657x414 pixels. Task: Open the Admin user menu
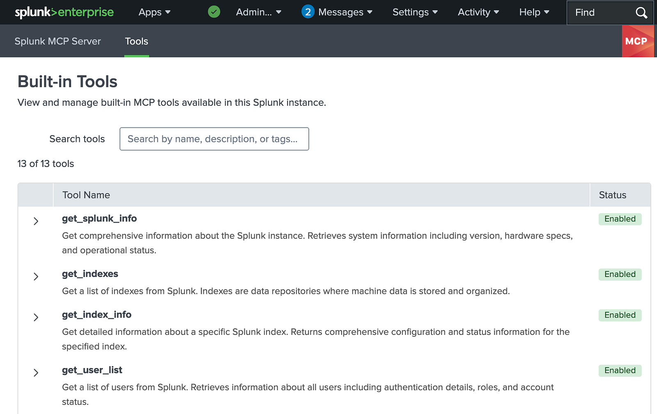(258, 12)
